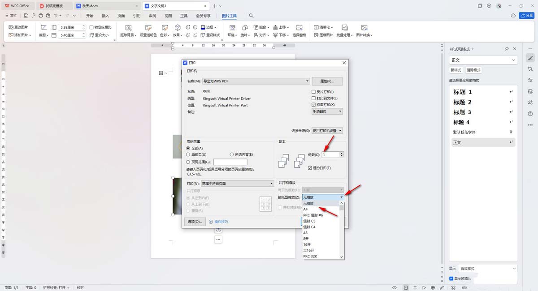Click the 页码范围 text input field
This screenshot has width=538, height=291.
[x=230, y=162]
